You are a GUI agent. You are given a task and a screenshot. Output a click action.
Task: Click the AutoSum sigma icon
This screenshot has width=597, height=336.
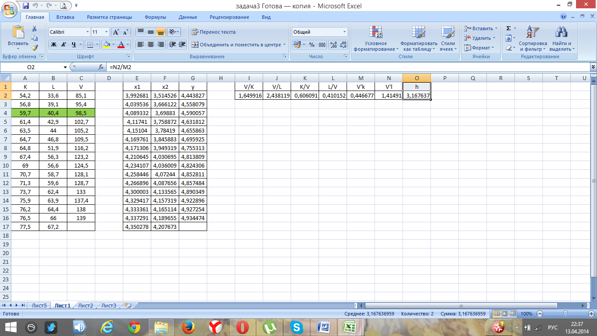508,28
